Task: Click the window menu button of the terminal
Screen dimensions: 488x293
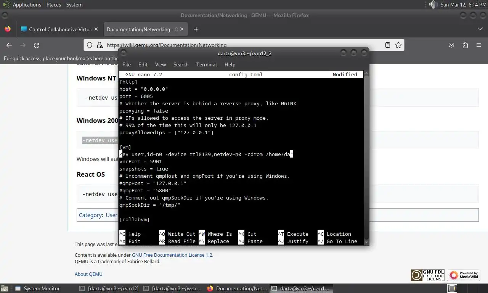Action: coord(124,53)
